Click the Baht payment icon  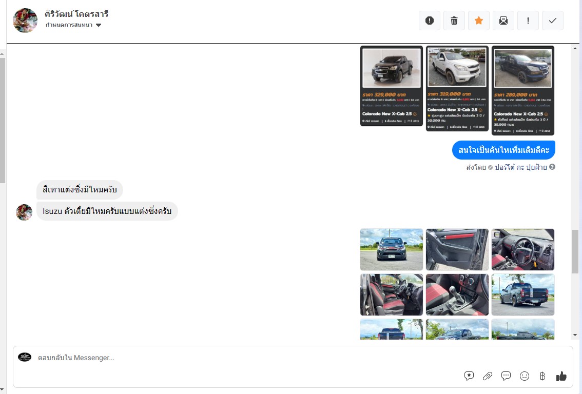[x=542, y=376]
